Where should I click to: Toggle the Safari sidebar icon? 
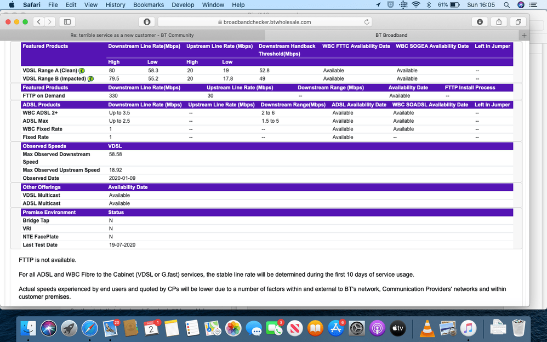pyautogui.click(x=66, y=21)
